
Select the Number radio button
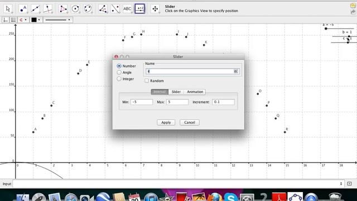click(119, 66)
